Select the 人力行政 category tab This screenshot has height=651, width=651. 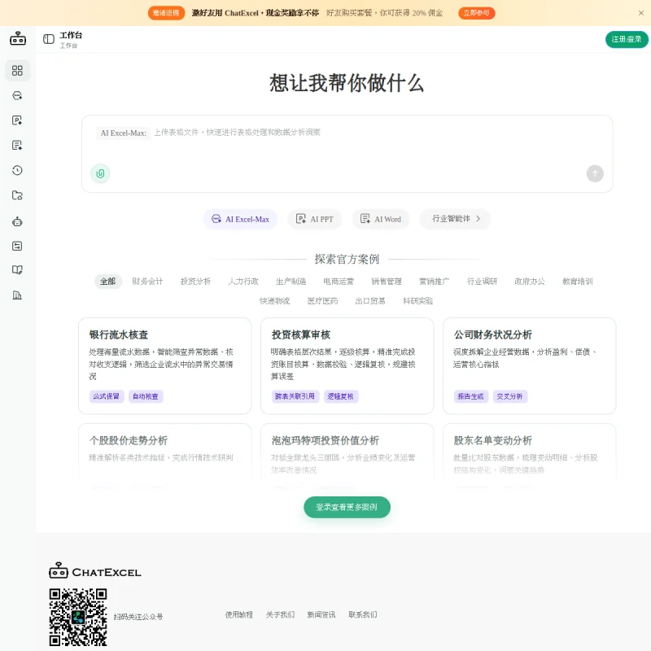pos(243,282)
